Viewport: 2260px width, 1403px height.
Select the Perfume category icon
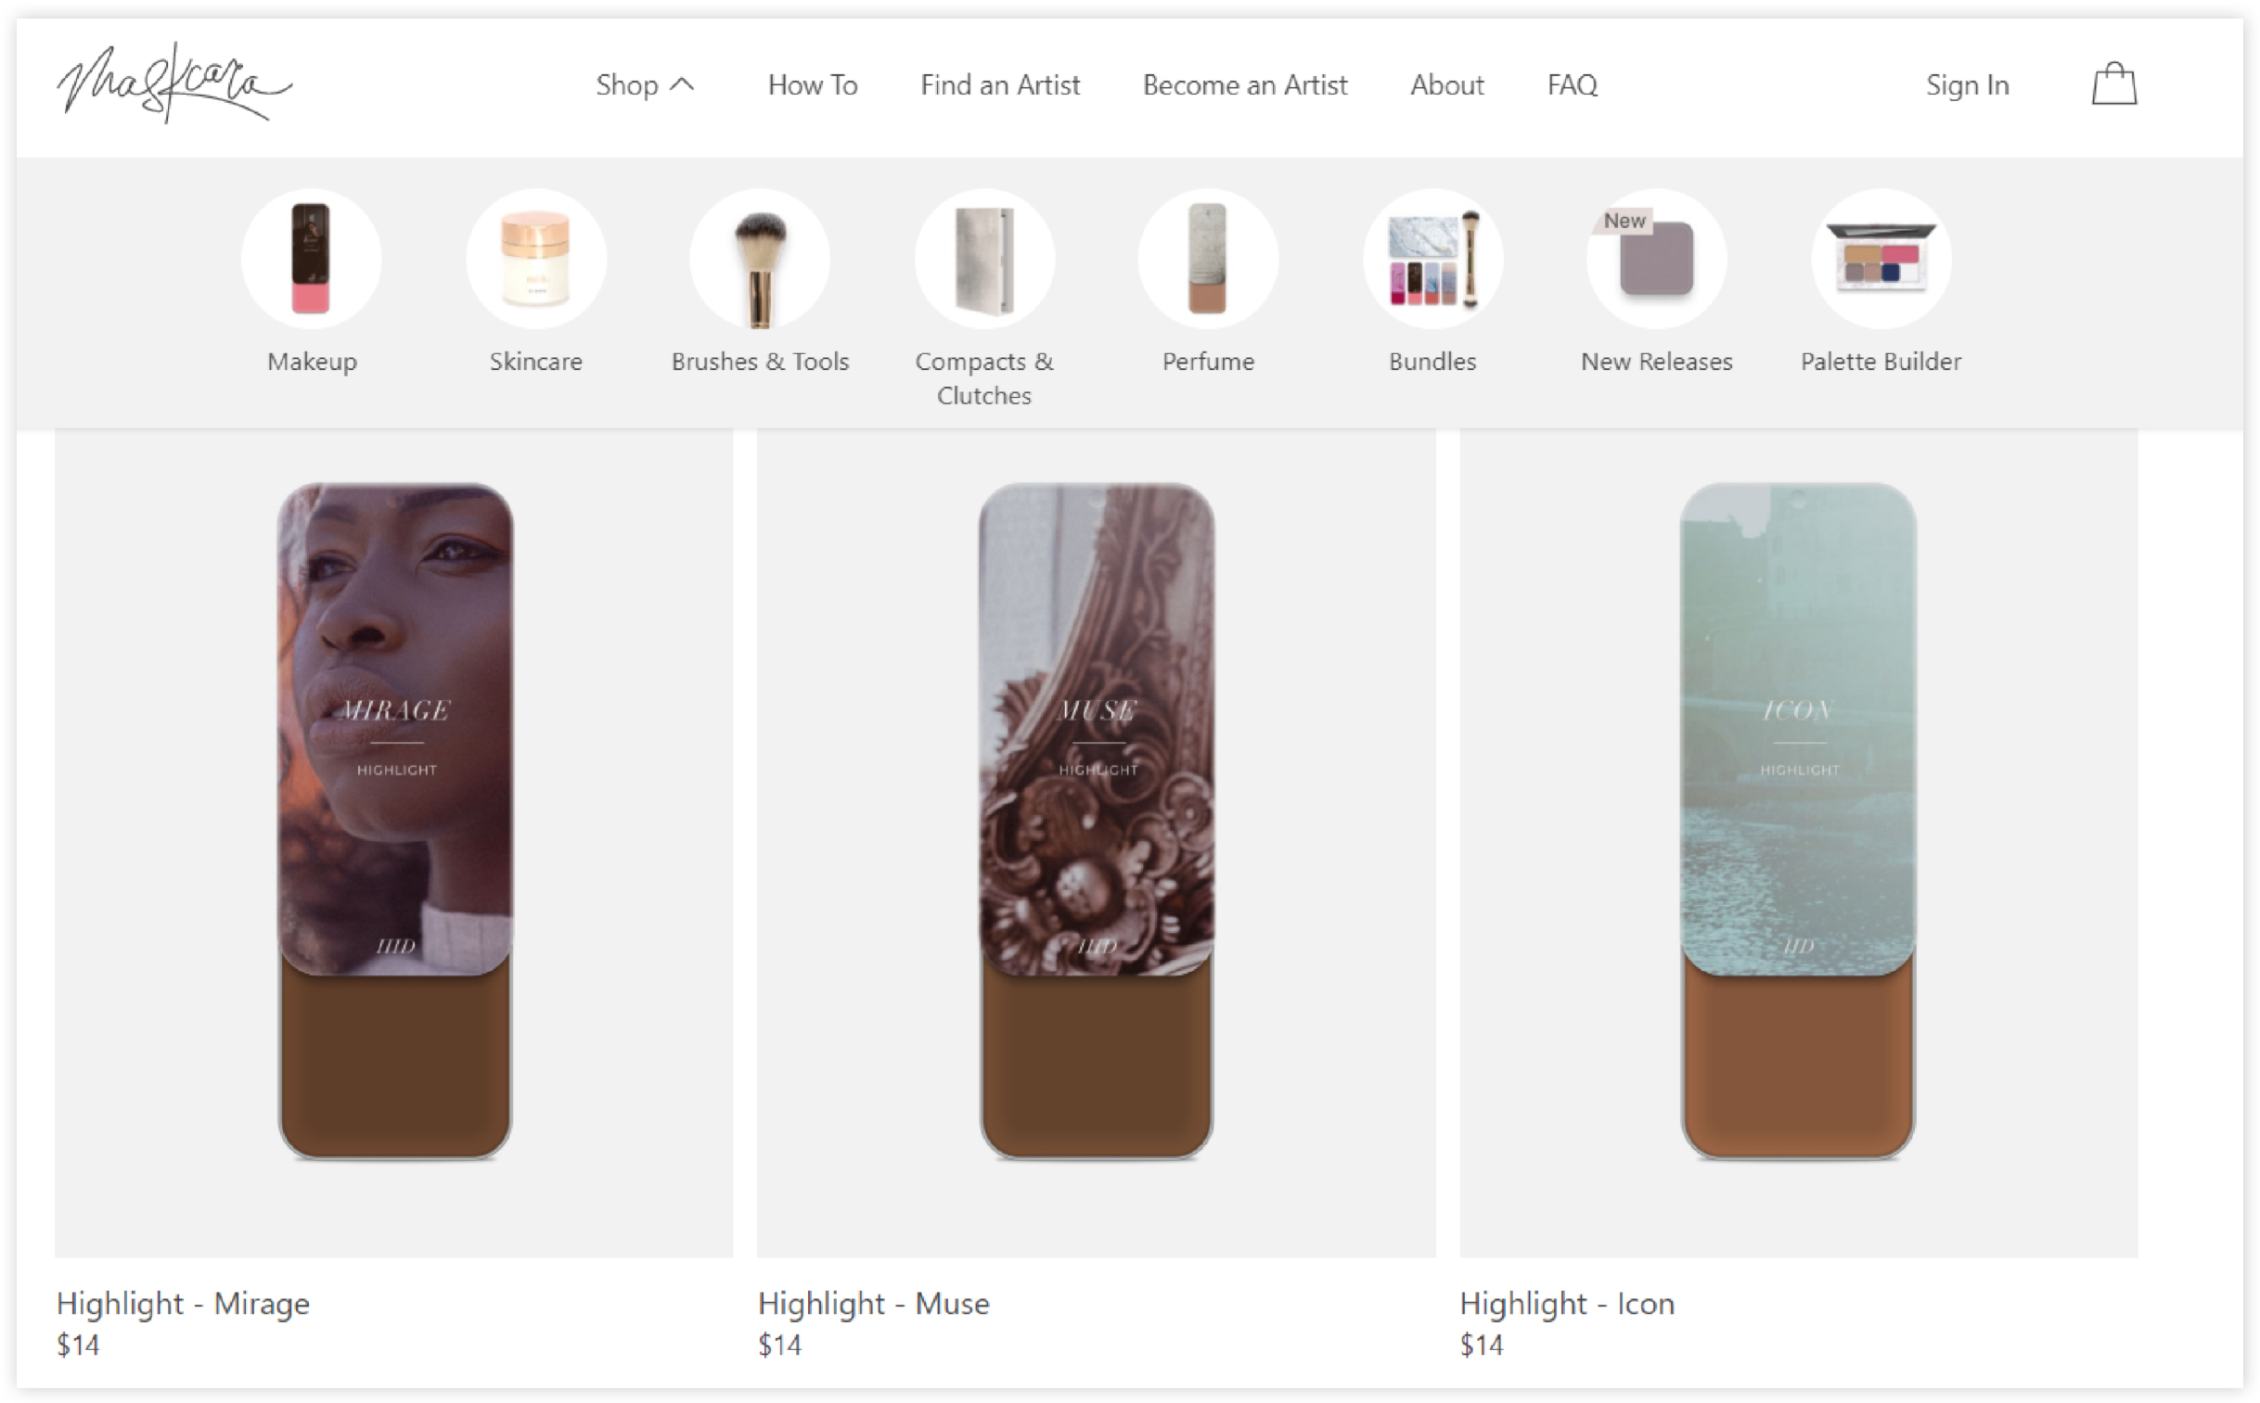(x=1209, y=259)
